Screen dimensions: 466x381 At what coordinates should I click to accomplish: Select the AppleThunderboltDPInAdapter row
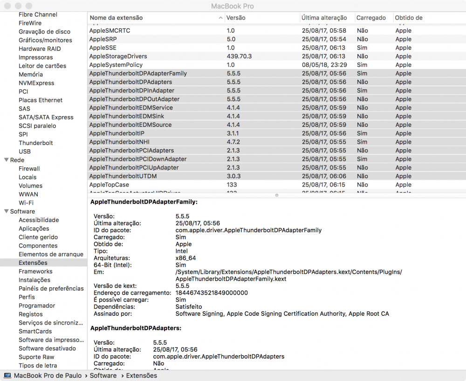[x=277, y=91]
